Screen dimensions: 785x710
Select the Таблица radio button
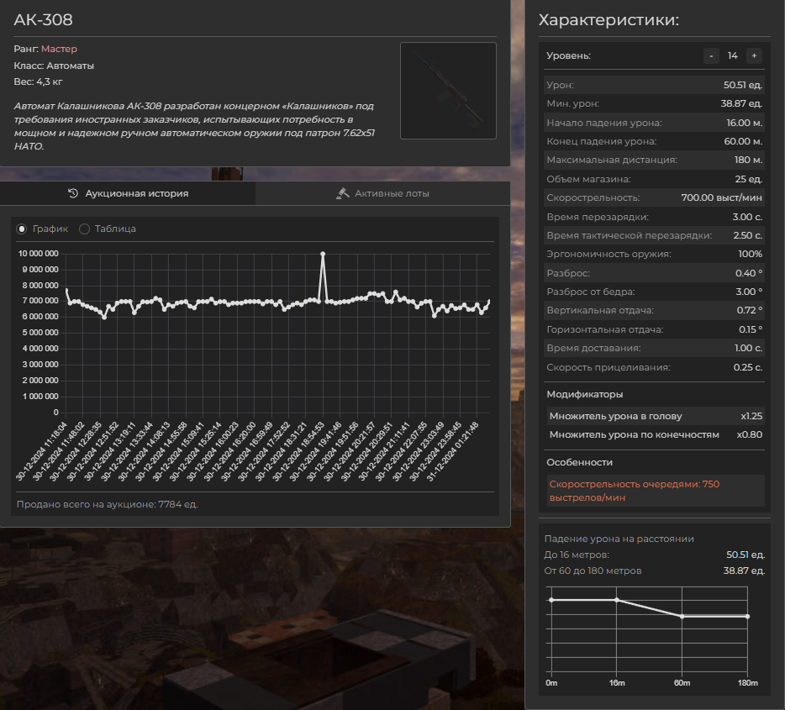click(84, 229)
